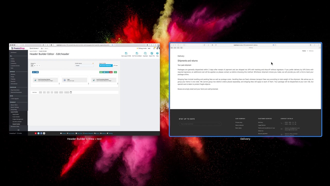Screen dimensions: 330x186
Task: Open Page Builder under Layout Builder
Action: coord(16,114)
